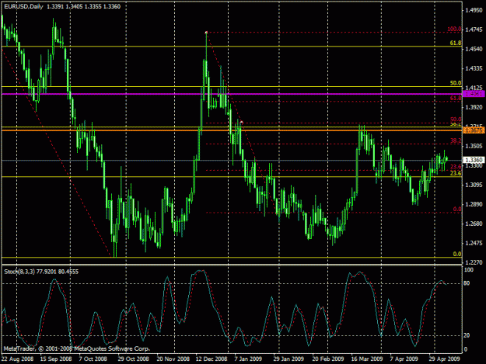Click the 1.4745 price axis label
Image resolution: width=486 pixels, height=364 pixels.
pos(474,29)
